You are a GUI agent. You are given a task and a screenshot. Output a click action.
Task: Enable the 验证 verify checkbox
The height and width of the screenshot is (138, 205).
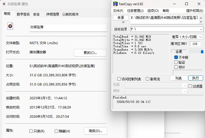[176, 62]
